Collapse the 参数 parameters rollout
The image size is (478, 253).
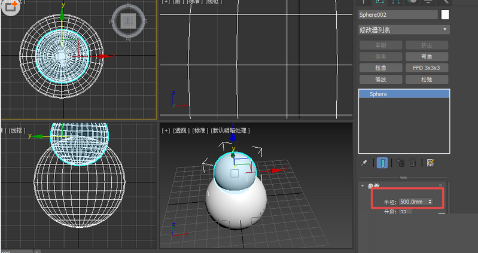click(x=363, y=186)
